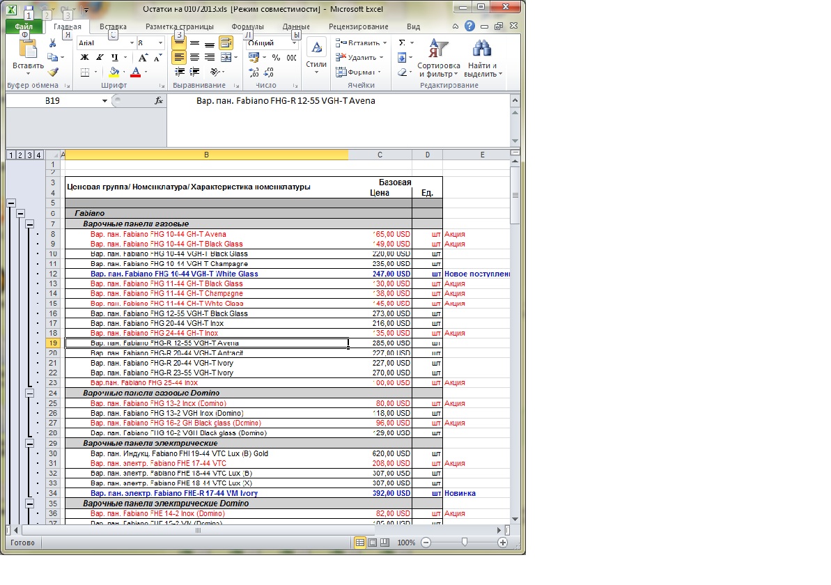Apply the 000 comma style format
Image resolution: width=831 pixels, height=585 pixels.
click(291, 57)
